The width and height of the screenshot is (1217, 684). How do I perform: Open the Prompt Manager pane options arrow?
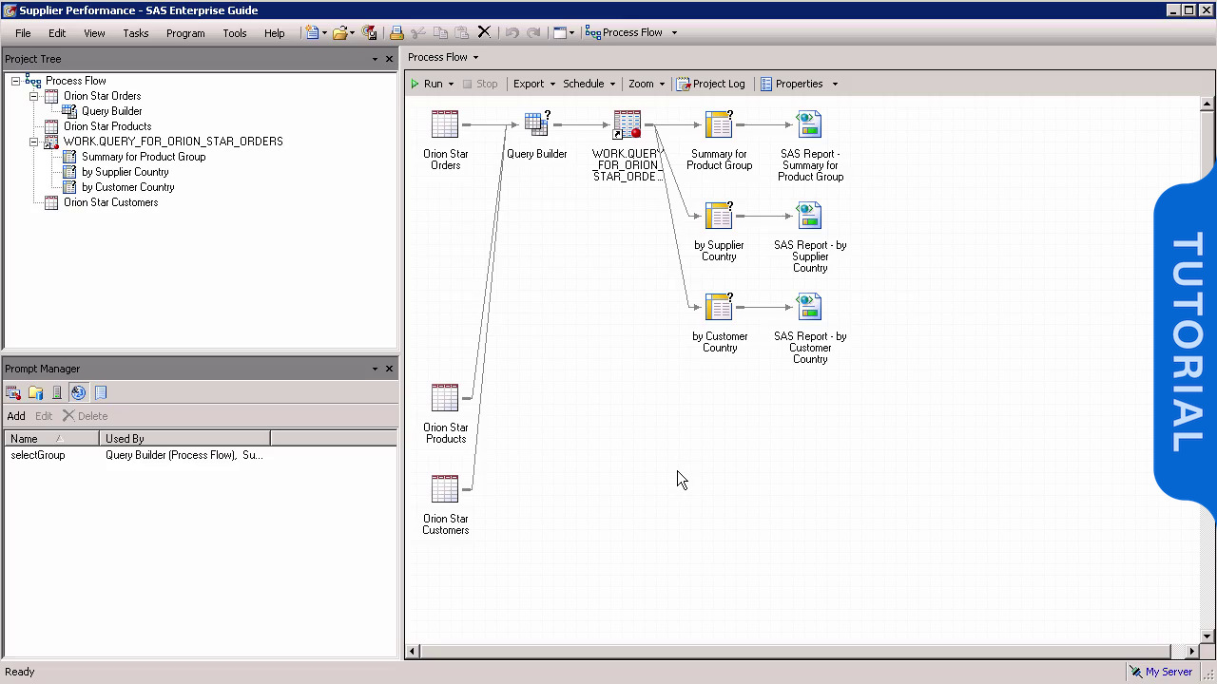pos(375,369)
